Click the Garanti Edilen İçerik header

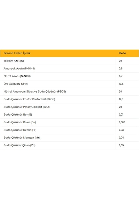pyautogui.click(x=17, y=53)
